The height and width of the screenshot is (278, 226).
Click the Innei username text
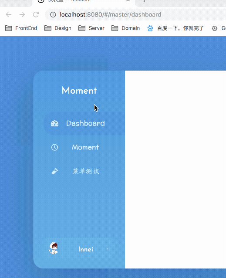click(x=86, y=249)
